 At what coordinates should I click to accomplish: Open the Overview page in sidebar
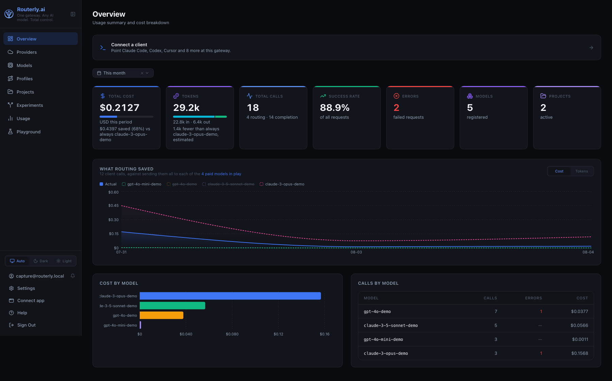40,39
